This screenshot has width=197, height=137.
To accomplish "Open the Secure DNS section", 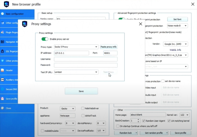I will 11,89.
